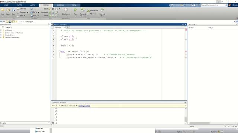Expand the Study Grove folder
This screenshot has width=238, height=133.
click(x=1, y=35)
